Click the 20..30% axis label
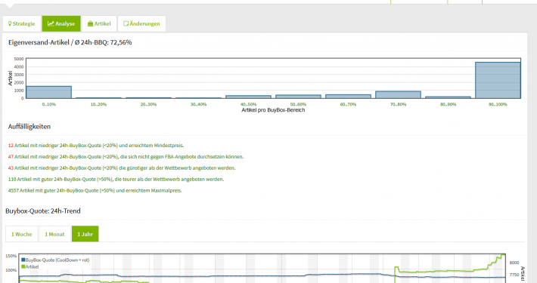537x283 pixels. [149, 104]
